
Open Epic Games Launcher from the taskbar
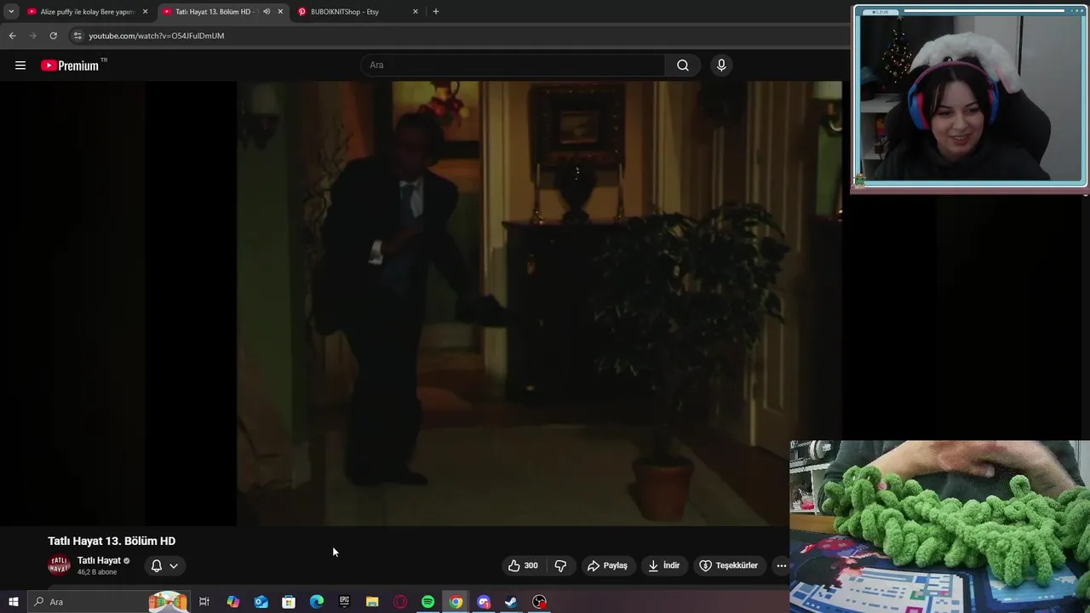click(344, 602)
